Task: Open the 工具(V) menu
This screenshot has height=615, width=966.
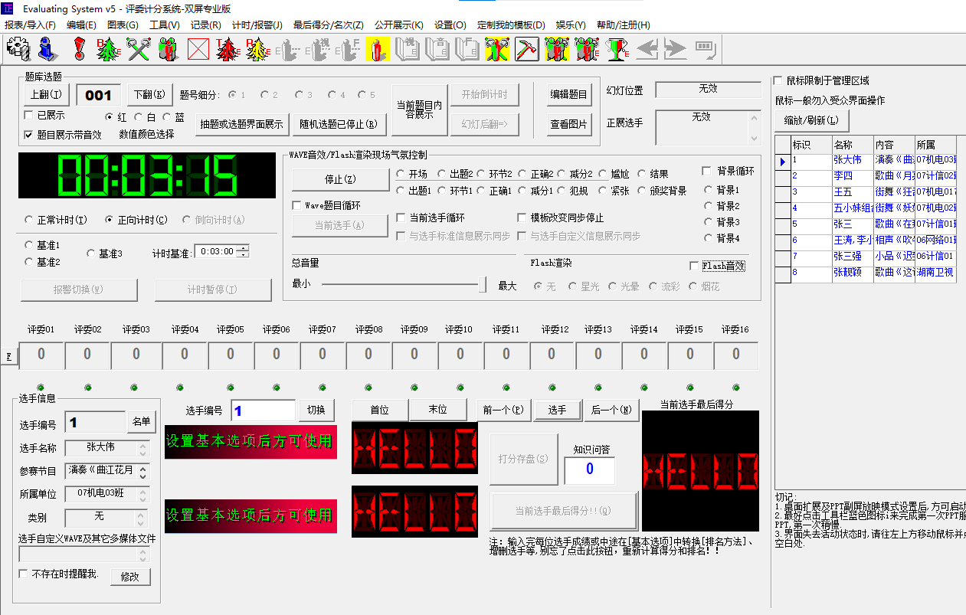Action: tap(165, 25)
